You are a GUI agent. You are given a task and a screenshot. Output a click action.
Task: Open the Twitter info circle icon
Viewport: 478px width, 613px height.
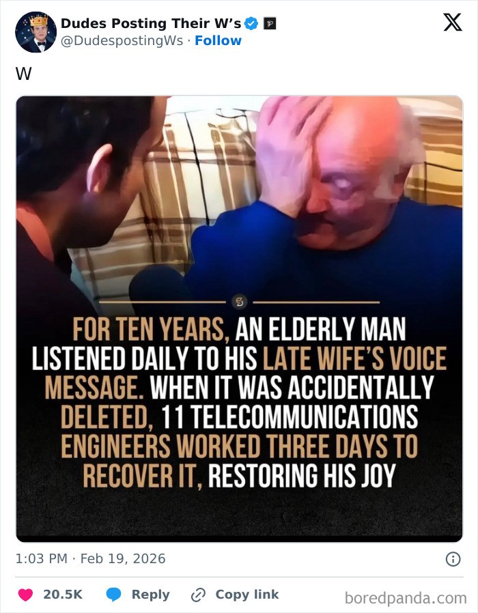point(453,559)
